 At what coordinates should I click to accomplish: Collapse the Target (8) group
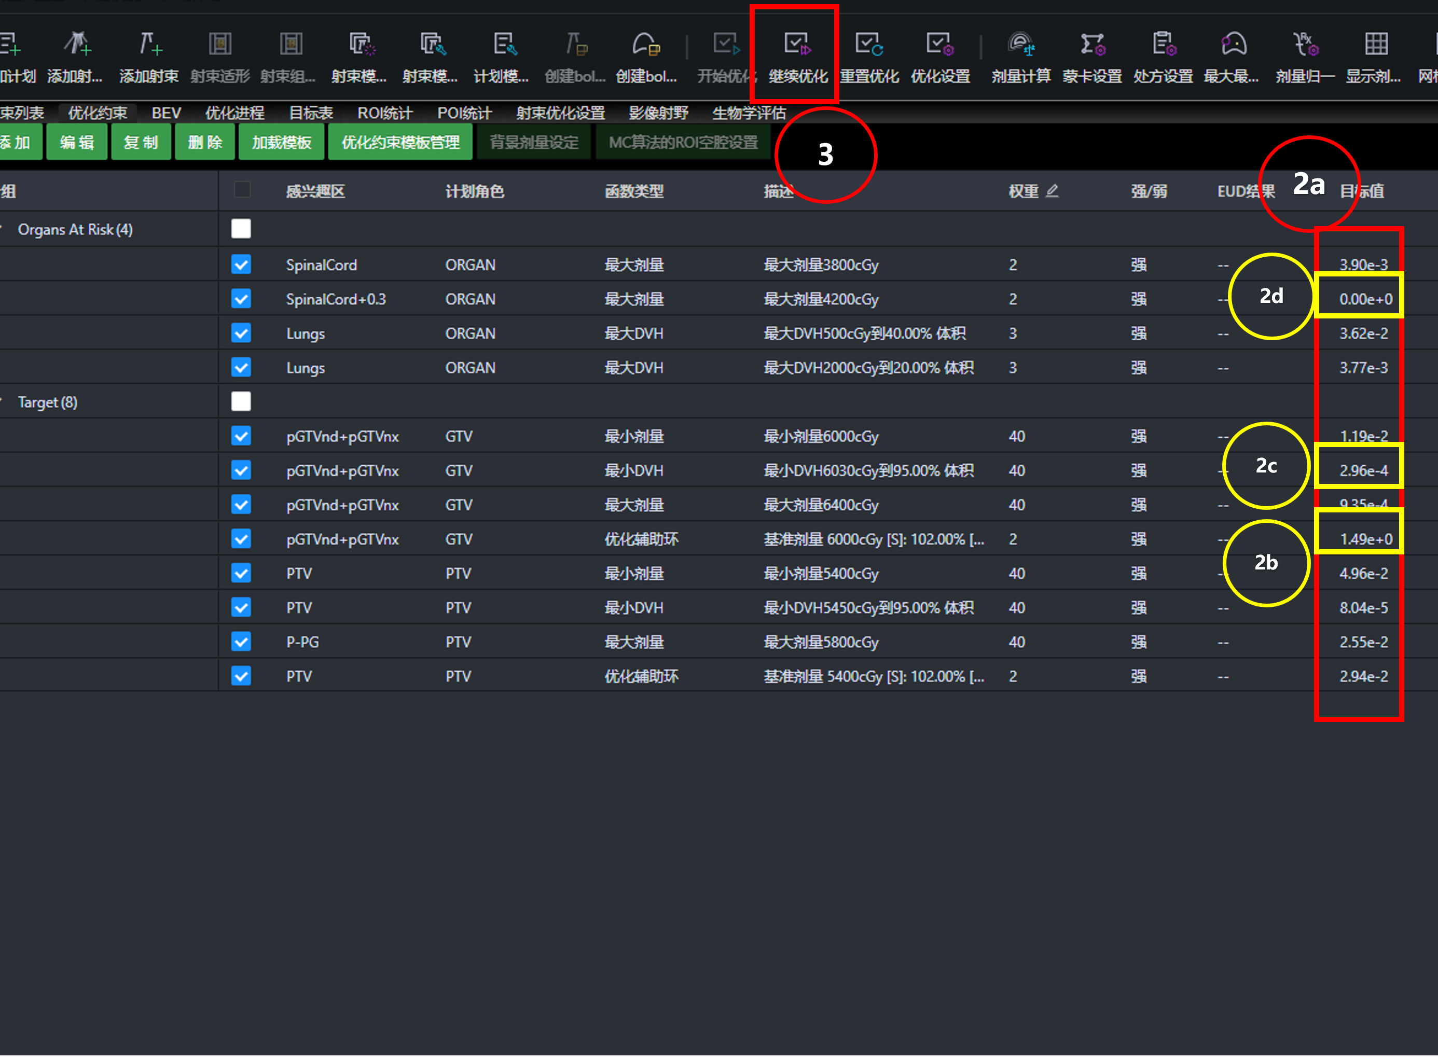(x=3, y=401)
